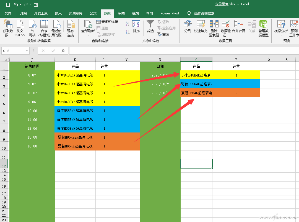This screenshot has height=222, width=299.
Task: Click row 10 夏普H654K超高清电视 cell
Action: 75,146
